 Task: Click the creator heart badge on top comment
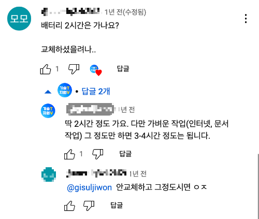click(x=96, y=70)
